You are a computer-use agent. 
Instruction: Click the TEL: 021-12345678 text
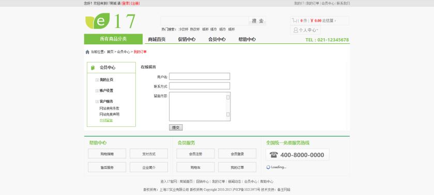point(327,40)
